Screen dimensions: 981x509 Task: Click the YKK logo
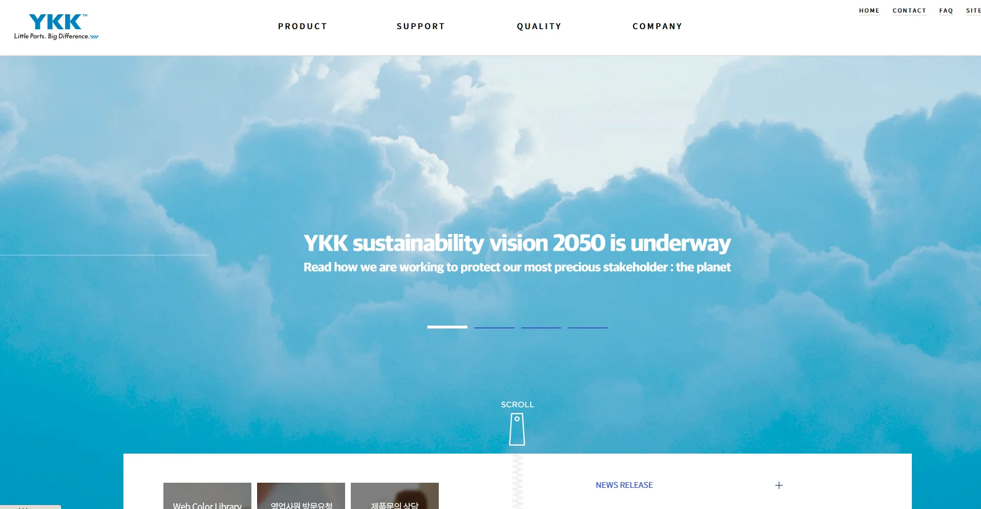(x=57, y=27)
